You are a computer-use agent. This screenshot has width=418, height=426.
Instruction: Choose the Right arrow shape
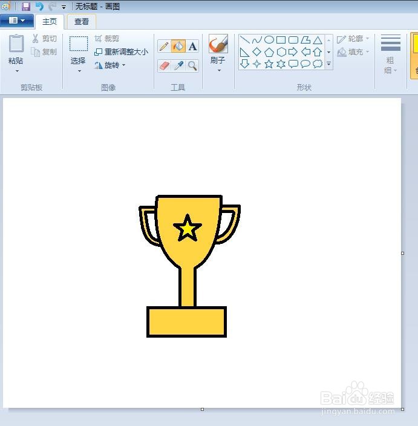point(293,52)
